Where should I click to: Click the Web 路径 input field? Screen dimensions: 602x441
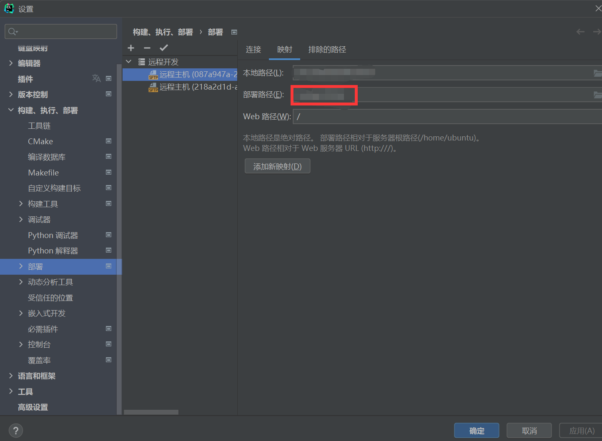click(447, 117)
